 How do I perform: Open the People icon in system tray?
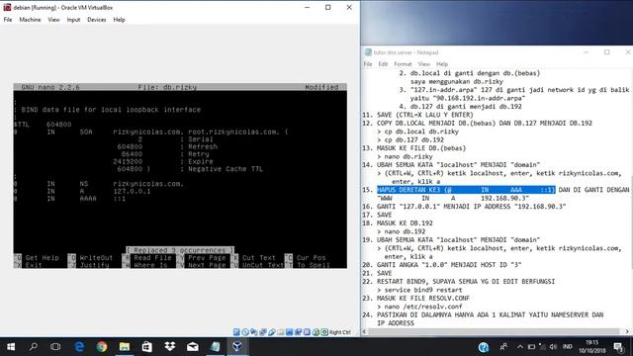coord(503,347)
